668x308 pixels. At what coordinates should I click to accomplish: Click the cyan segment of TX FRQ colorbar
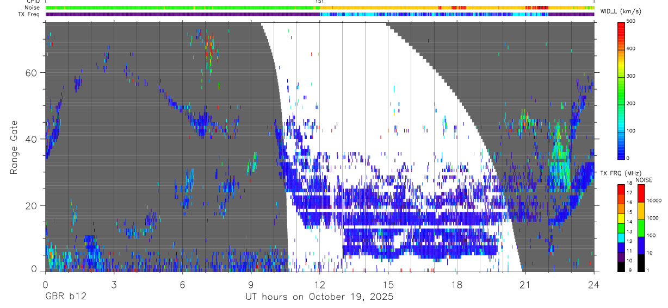(621, 237)
